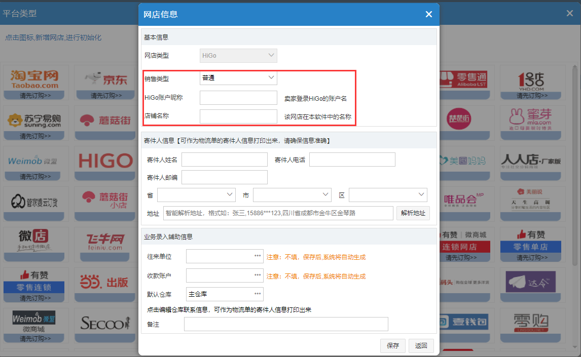The height and width of the screenshot is (357, 581).
Task: Focus the 寄件人姓名 input field
Action: click(x=225, y=160)
